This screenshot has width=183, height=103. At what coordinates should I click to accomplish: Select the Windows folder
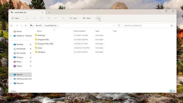click(40, 52)
